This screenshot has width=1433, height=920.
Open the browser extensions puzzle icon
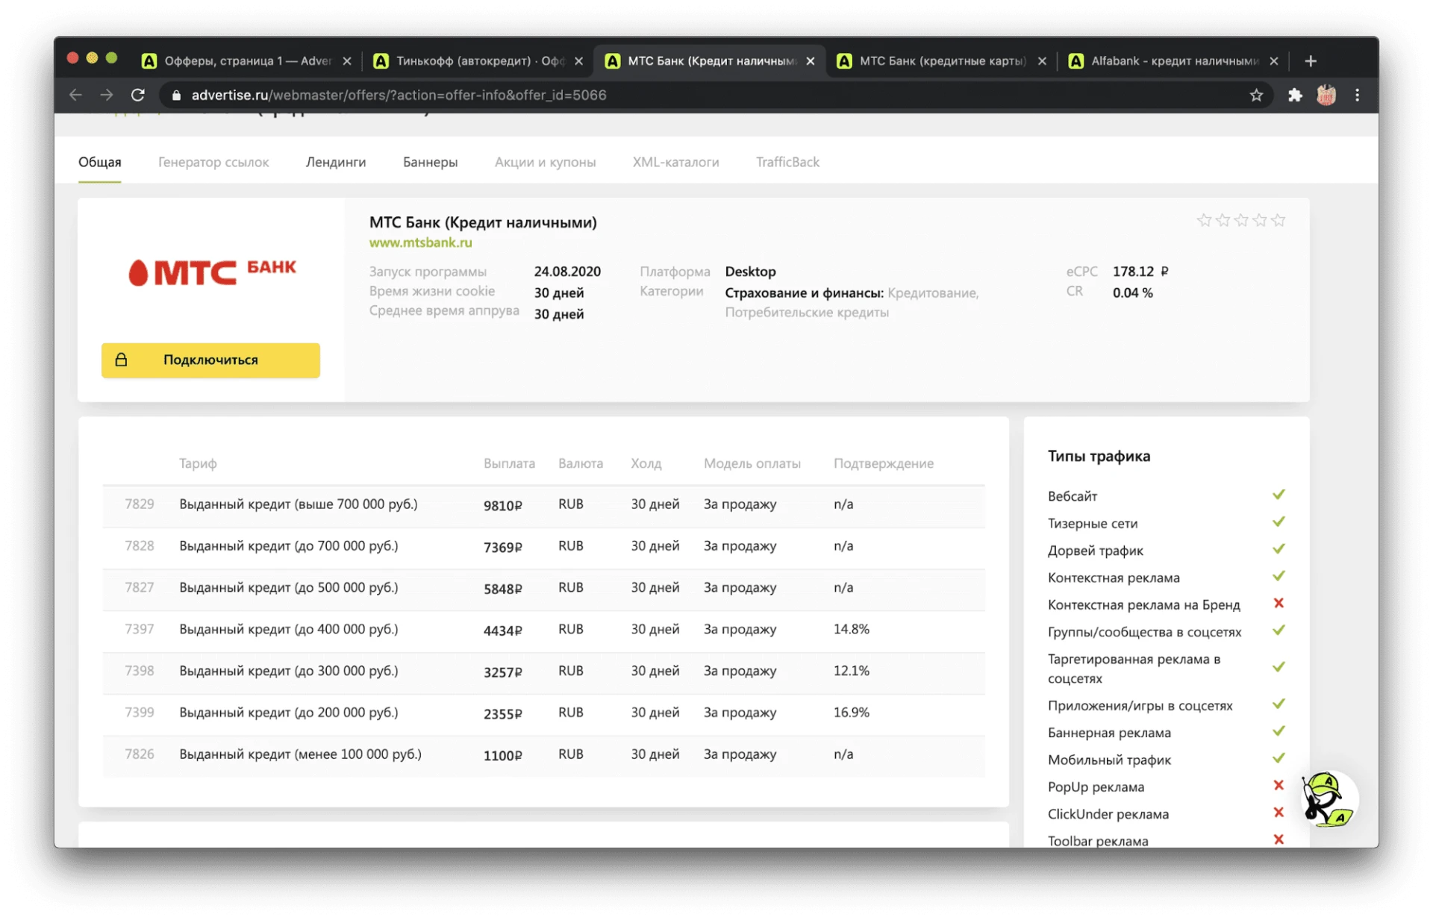tap(1295, 95)
